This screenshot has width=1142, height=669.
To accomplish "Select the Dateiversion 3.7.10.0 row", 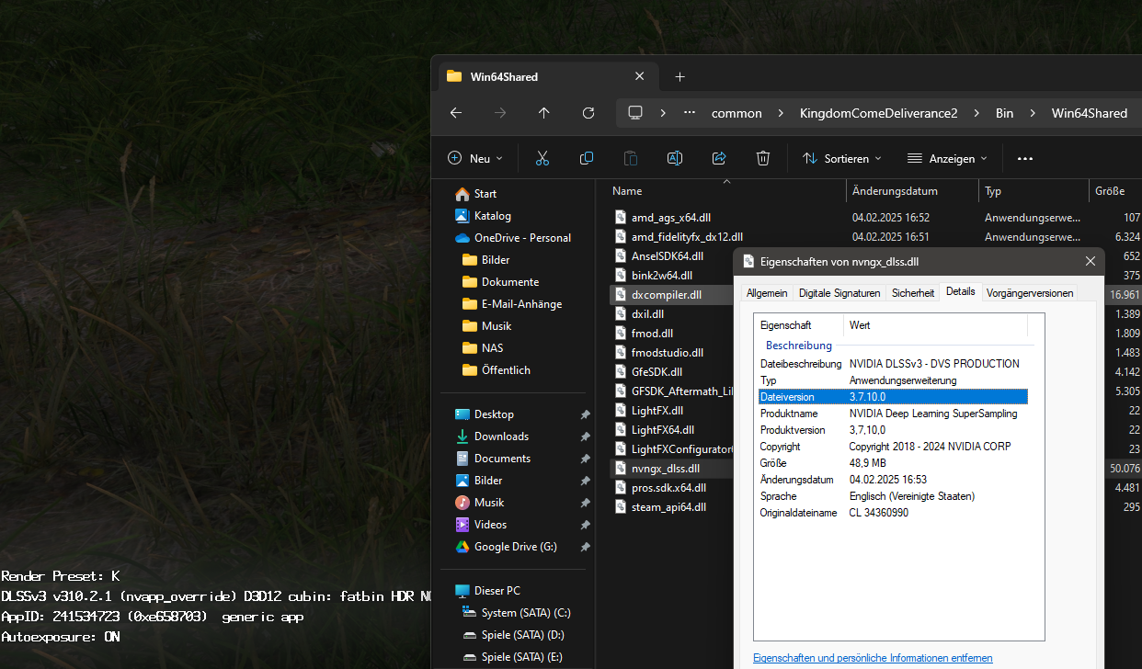I will [892, 397].
